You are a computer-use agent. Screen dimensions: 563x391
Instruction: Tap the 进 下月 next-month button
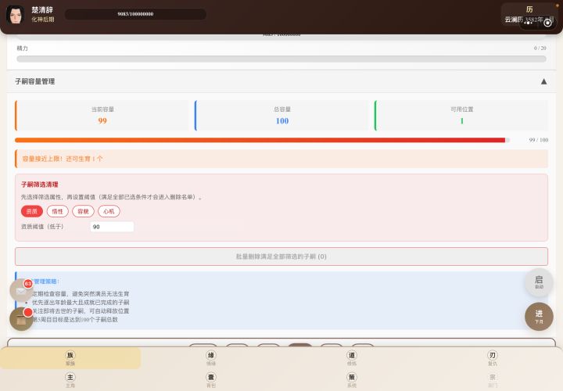pyautogui.click(x=539, y=316)
